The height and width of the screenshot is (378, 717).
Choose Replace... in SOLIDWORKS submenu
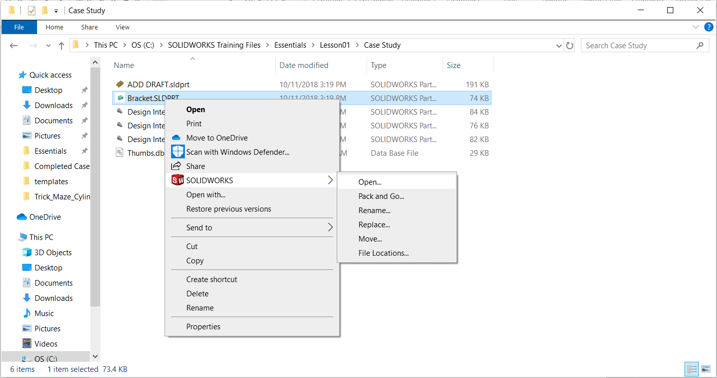397,225
